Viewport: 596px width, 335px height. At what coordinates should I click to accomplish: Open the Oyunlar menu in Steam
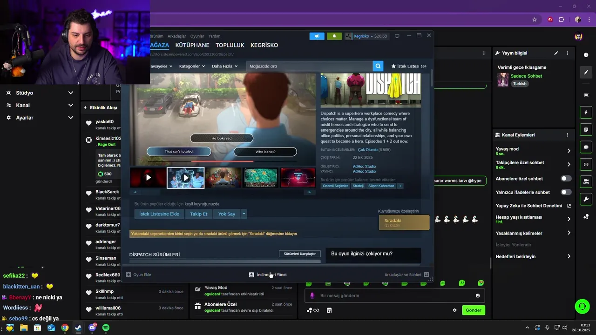point(197,36)
